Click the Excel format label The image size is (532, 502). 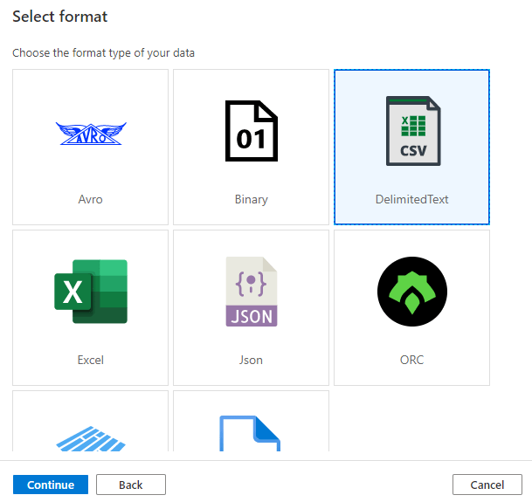click(x=91, y=360)
